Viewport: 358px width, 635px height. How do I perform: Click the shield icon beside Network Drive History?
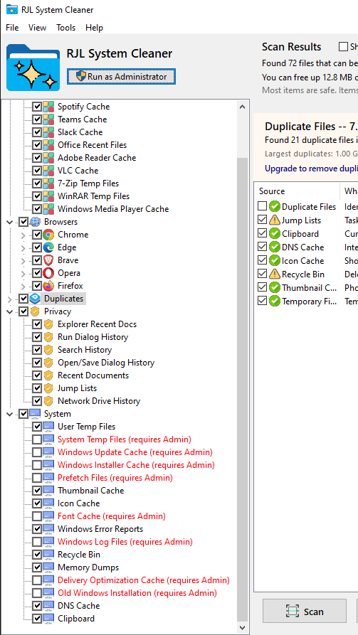pyautogui.click(x=48, y=401)
